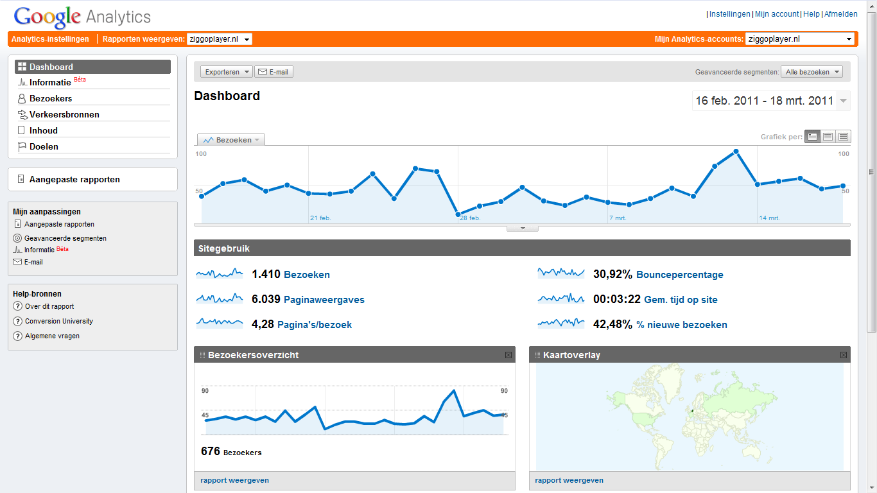Viewport: 877px width, 493px height.
Task: Open rapport weergeven under Bezoekersoverzicht
Action: [234, 480]
